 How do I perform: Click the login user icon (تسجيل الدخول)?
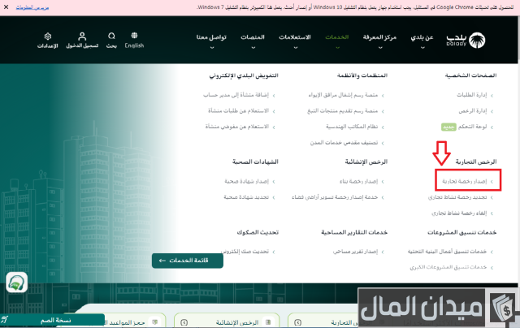83,40
